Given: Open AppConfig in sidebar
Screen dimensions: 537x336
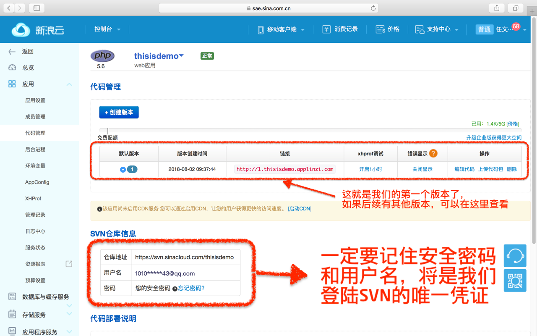Looking at the screenshot, I should [x=37, y=182].
